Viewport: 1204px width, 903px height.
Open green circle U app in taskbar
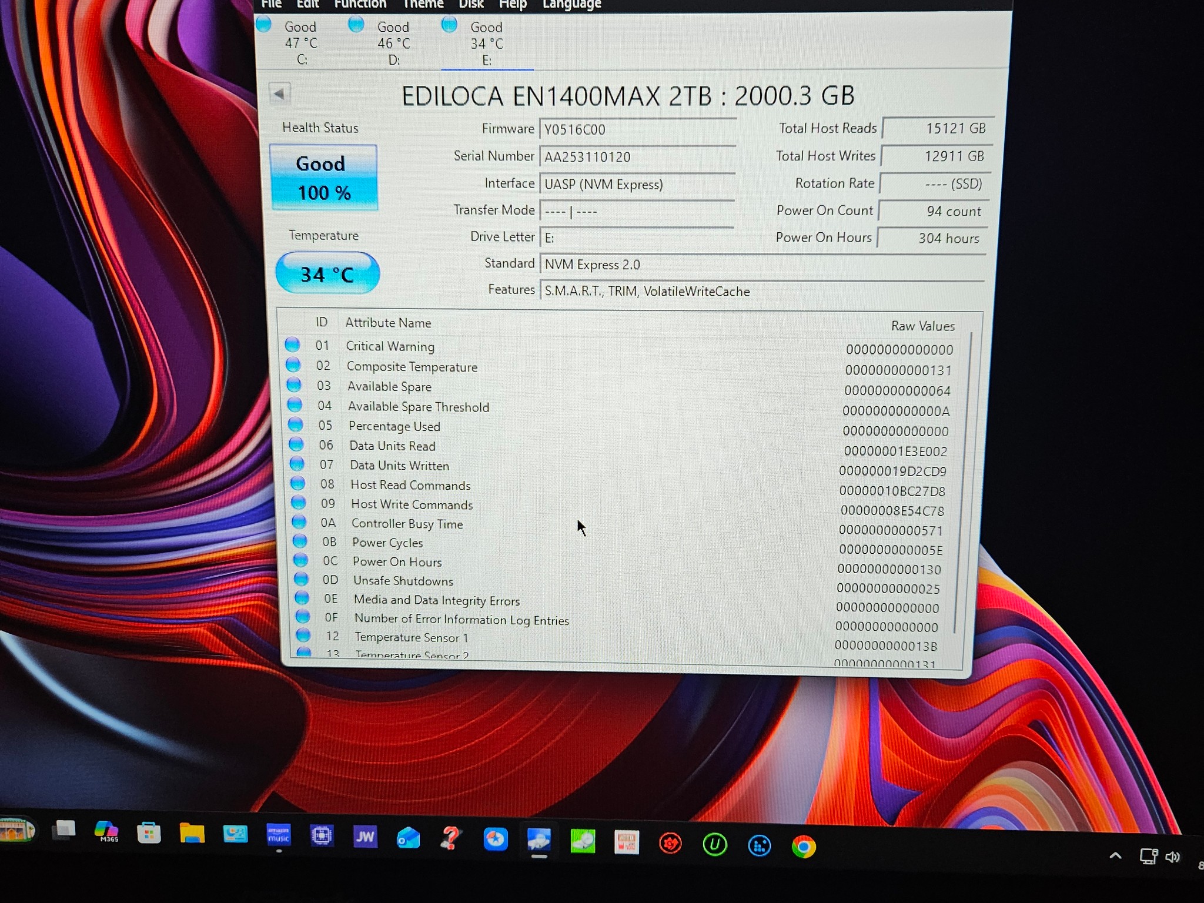coord(715,845)
